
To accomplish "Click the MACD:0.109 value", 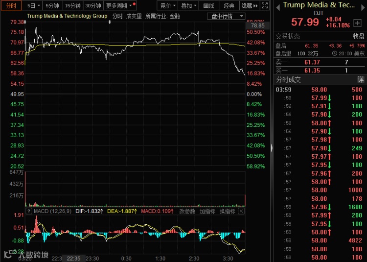I will pyautogui.click(x=157, y=211).
